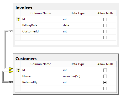Viewport: 121px width, 97px height.
Task: Open the data type cell for BillingDate
Action: pyautogui.click(x=77, y=25)
